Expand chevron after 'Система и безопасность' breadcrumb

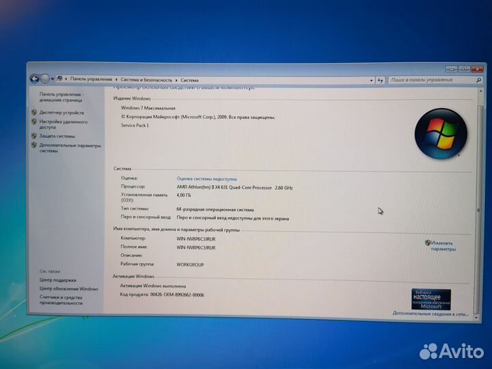click(176, 81)
